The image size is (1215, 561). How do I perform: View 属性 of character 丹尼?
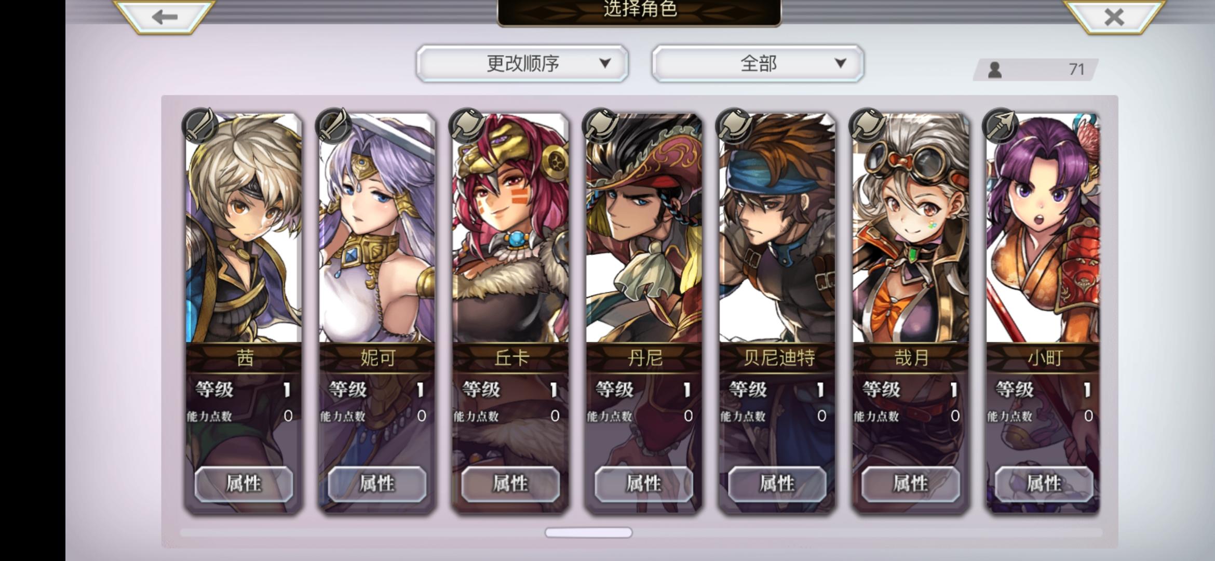644,484
